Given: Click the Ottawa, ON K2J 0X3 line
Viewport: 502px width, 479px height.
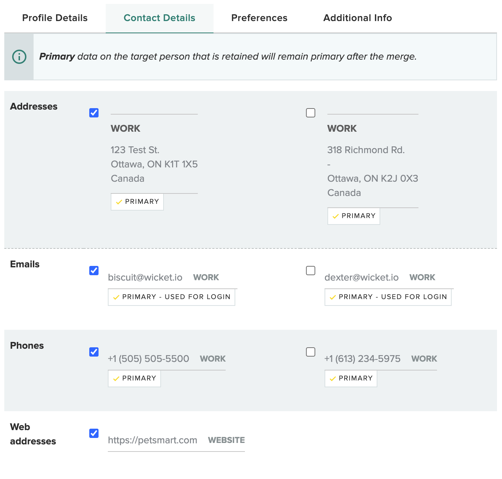Looking at the screenshot, I should [x=373, y=178].
